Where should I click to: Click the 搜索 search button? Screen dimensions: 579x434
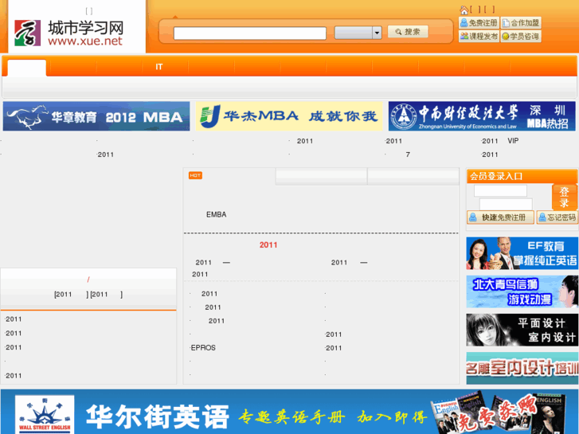(408, 32)
